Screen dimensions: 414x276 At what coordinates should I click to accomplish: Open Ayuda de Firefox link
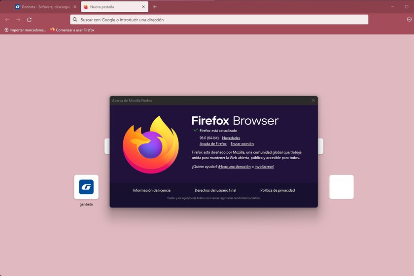pos(213,144)
